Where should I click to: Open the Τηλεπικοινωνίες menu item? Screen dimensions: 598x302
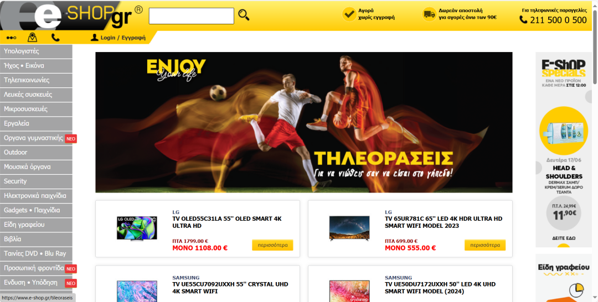(x=36, y=80)
